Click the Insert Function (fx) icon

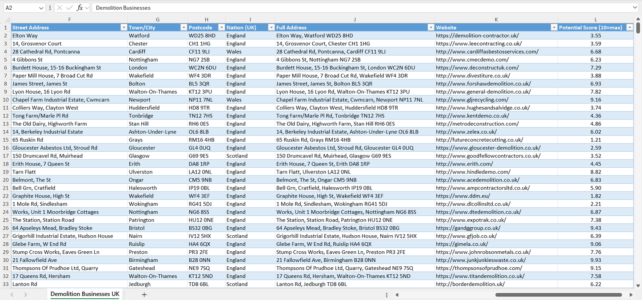80,8
